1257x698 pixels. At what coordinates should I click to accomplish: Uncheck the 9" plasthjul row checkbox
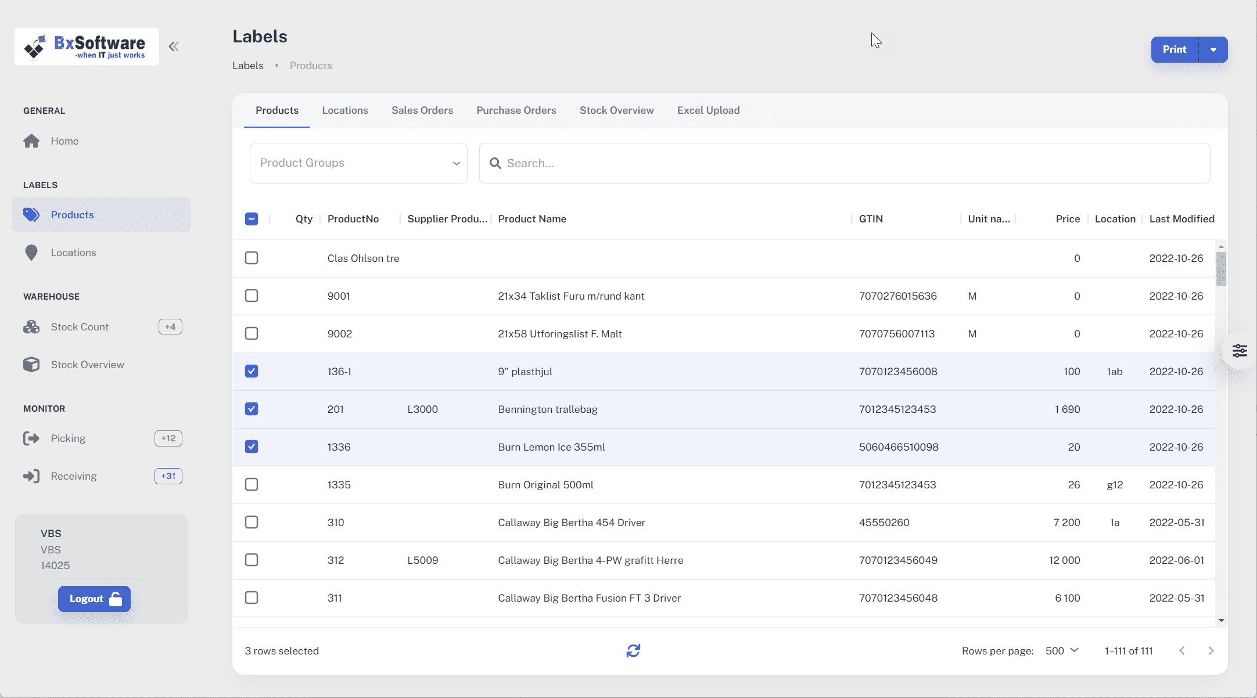252,371
